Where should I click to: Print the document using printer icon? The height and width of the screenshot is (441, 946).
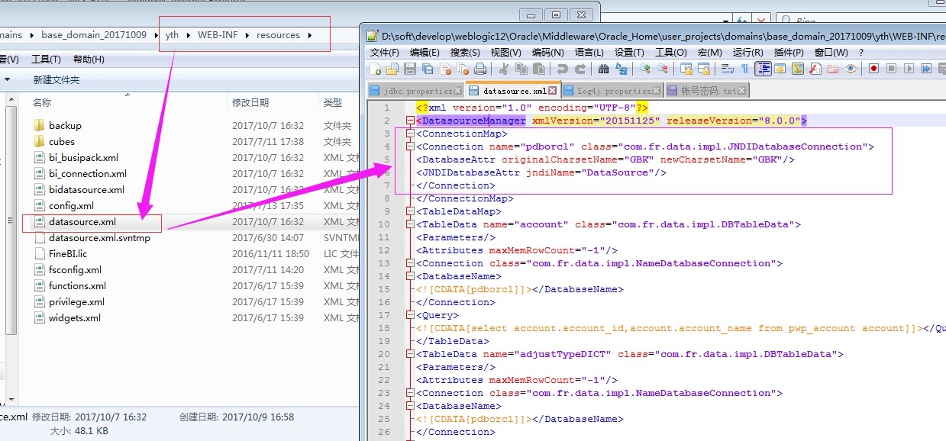click(x=480, y=69)
